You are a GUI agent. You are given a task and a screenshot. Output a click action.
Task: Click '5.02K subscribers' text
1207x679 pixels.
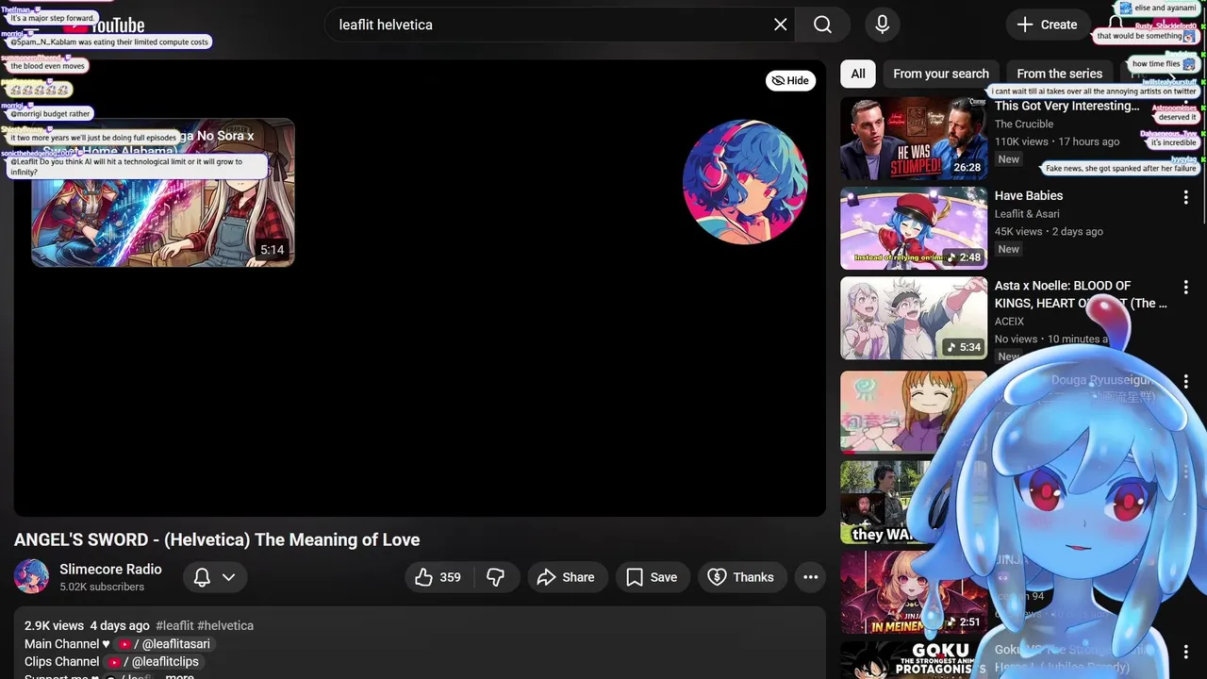click(x=102, y=587)
